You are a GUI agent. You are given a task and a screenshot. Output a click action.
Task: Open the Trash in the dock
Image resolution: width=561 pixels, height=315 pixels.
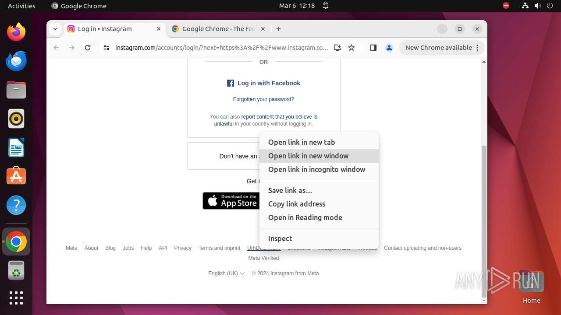tap(16, 270)
